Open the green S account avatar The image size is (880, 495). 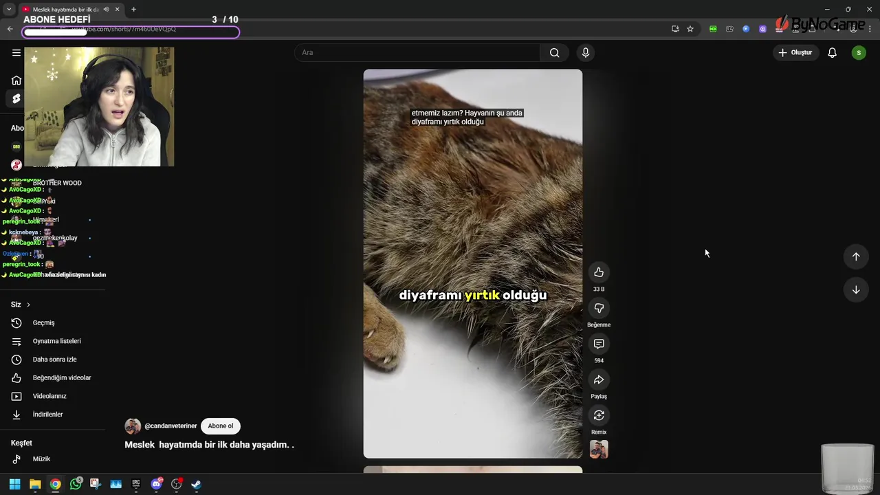click(859, 53)
